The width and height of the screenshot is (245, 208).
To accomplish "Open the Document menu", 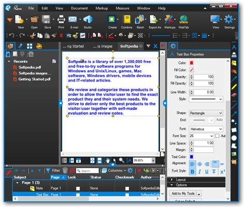I will [79, 8].
